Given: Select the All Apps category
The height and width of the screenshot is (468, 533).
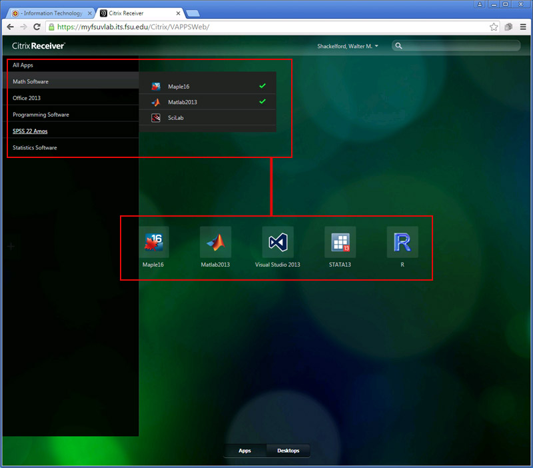Looking at the screenshot, I should [x=23, y=65].
